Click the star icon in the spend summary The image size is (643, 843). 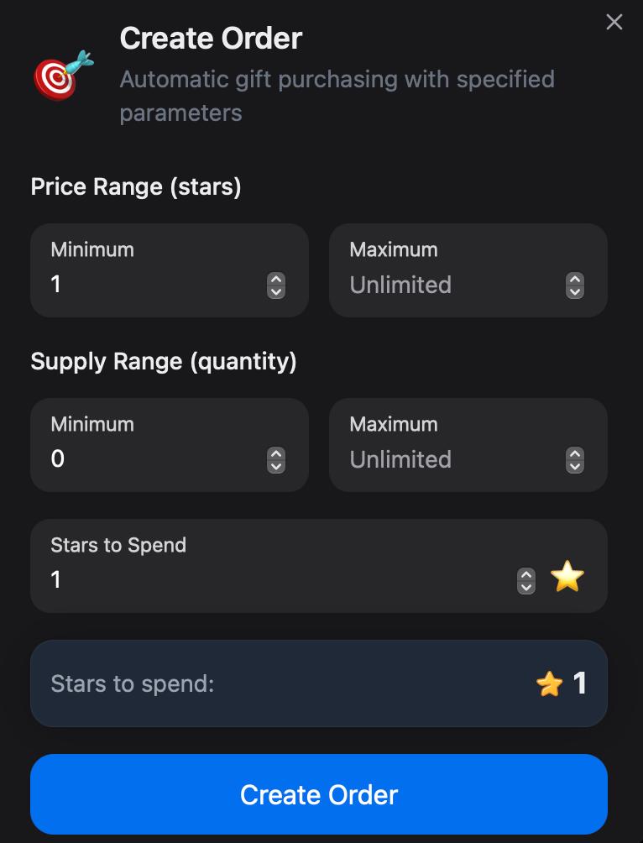[549, 683]
